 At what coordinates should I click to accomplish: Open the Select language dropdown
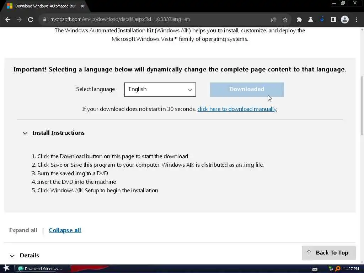pyautogui.click(x=160, y=89)
